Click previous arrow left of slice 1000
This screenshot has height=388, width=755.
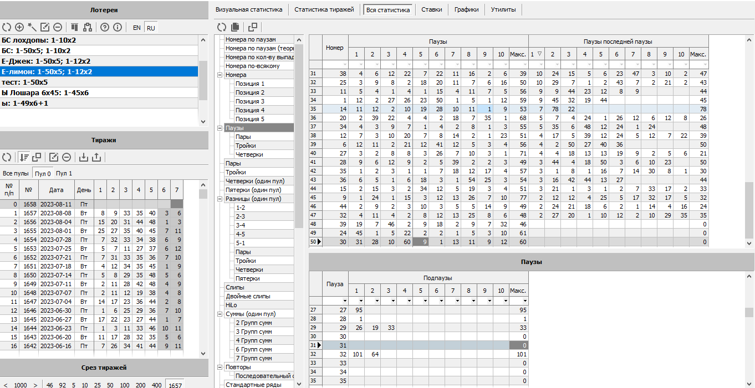pos(6,385)
